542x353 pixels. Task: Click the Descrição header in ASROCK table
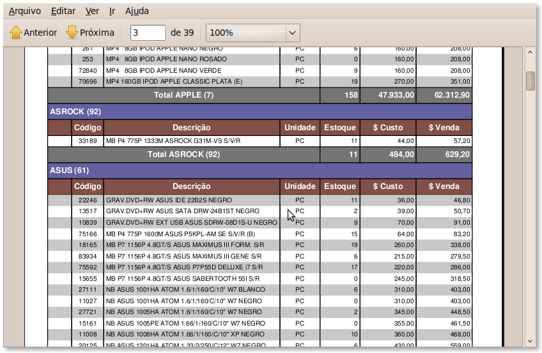coord(192,128)
